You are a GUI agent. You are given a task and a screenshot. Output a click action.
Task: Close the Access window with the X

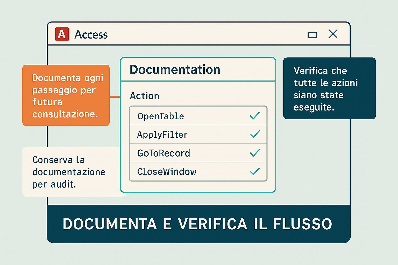pos(333,34)
